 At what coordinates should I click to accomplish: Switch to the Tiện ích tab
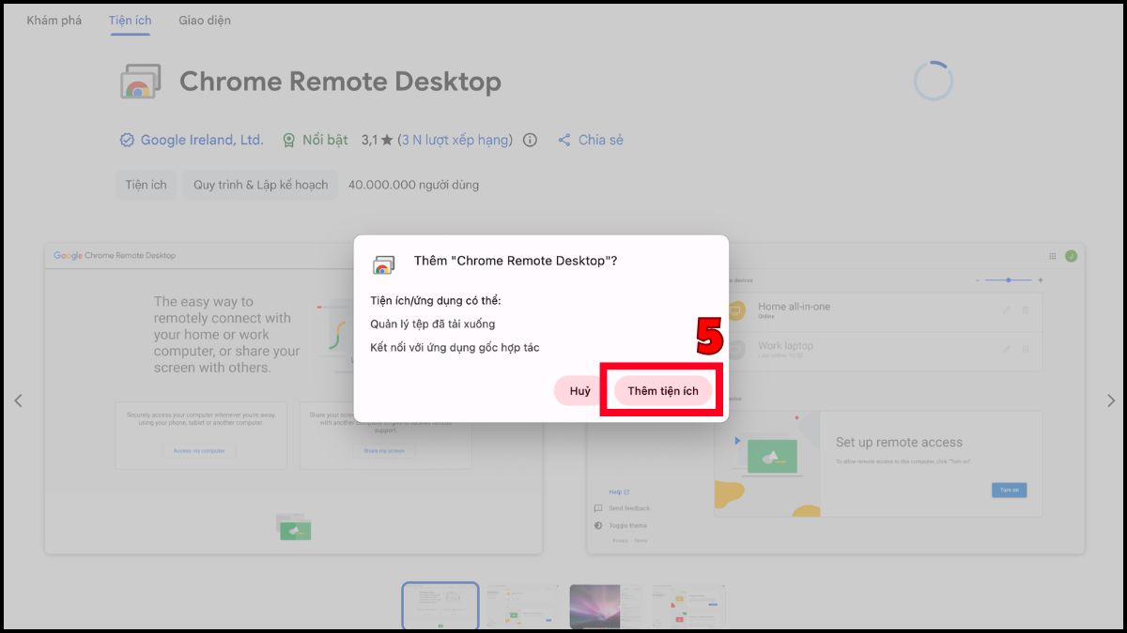coord(130,20)
